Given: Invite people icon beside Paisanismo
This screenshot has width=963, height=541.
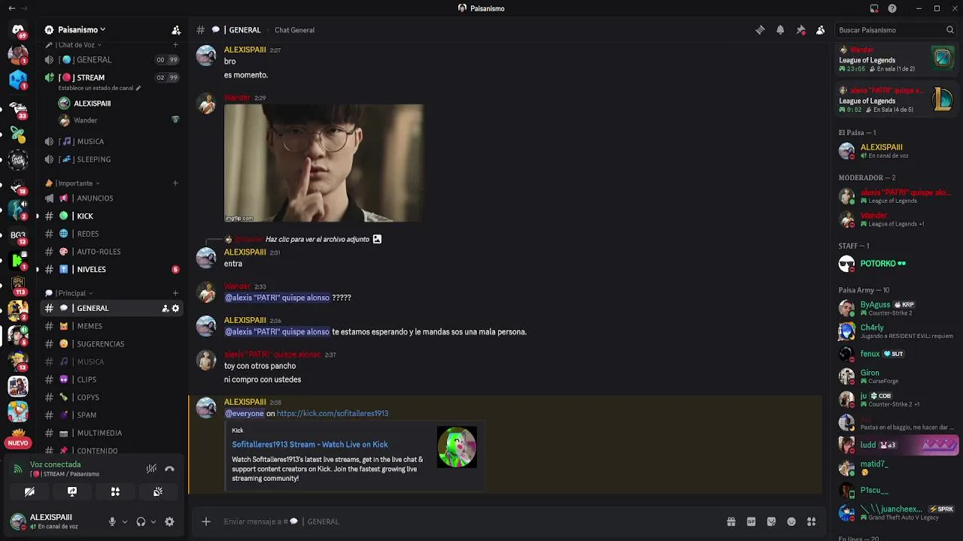Looking at the screenshot, I should click(176, 30).
